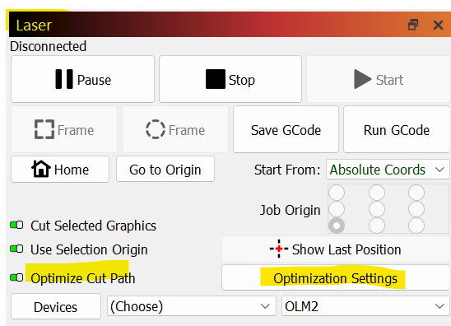Stop the running laser job
This screenshot has height=326, width=451.
230,79
